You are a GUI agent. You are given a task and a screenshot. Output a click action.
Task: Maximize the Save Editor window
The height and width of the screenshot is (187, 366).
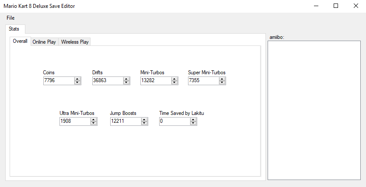[x=336, y=6]
